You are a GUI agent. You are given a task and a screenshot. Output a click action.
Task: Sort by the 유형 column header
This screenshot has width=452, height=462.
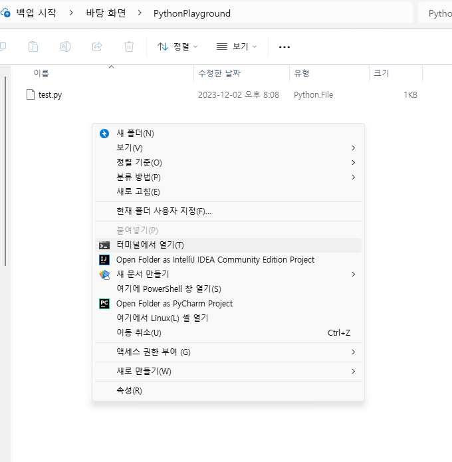pos(302,73)
